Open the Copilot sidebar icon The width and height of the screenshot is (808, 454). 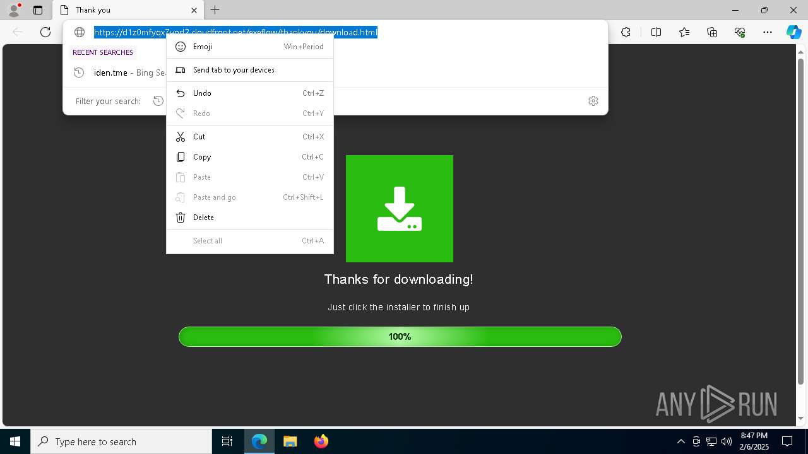click(x=793, y=32)
